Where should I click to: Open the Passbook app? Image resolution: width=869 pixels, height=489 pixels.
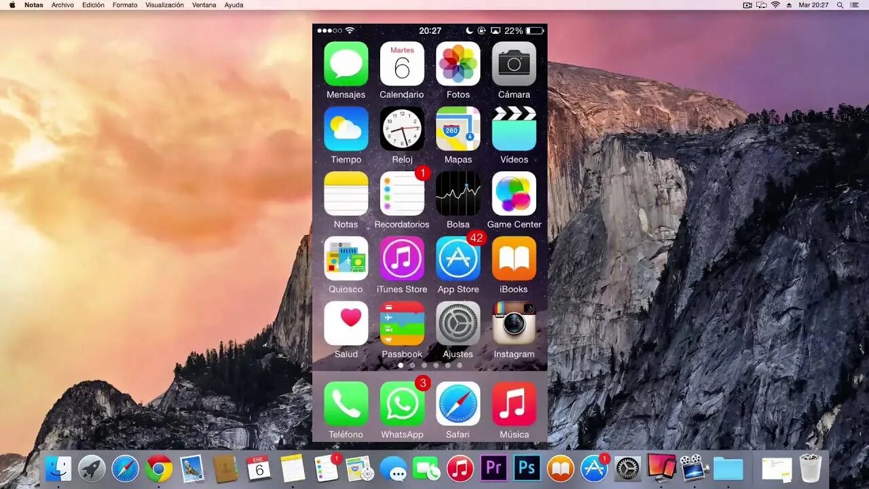click(x=402, y=323)
